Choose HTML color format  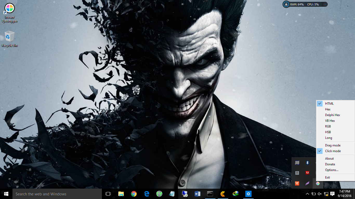[335, 104]
